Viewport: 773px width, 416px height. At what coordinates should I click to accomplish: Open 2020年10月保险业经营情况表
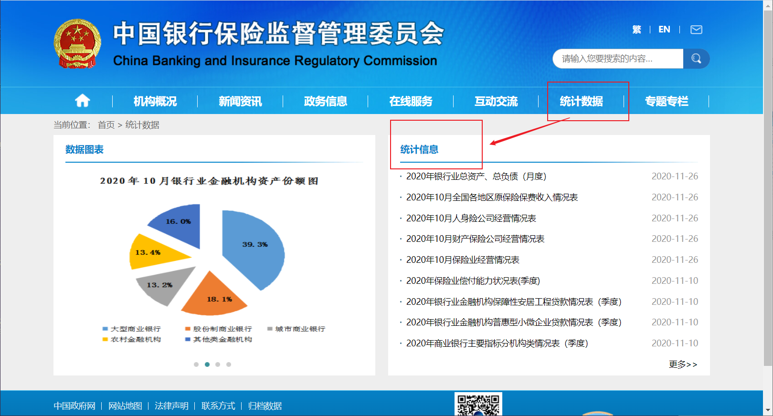(463, 260)
